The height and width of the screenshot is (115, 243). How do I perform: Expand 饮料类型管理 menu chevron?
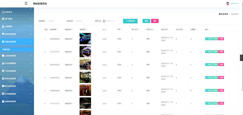(31, 34)
